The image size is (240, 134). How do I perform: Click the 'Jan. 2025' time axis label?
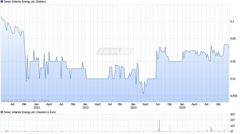point(182,106)
